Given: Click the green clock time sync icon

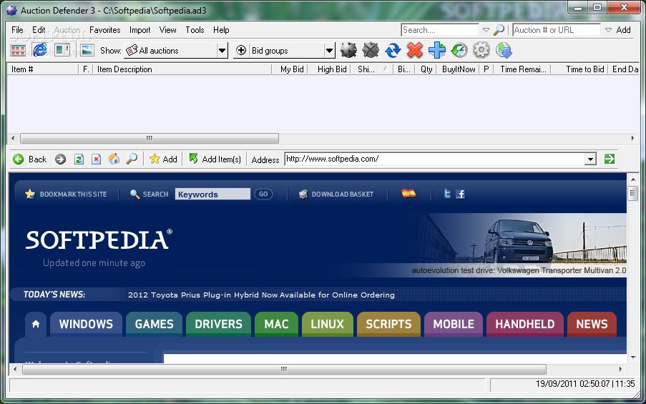Looking at the screenshot, I should click(x=459, y=50).
